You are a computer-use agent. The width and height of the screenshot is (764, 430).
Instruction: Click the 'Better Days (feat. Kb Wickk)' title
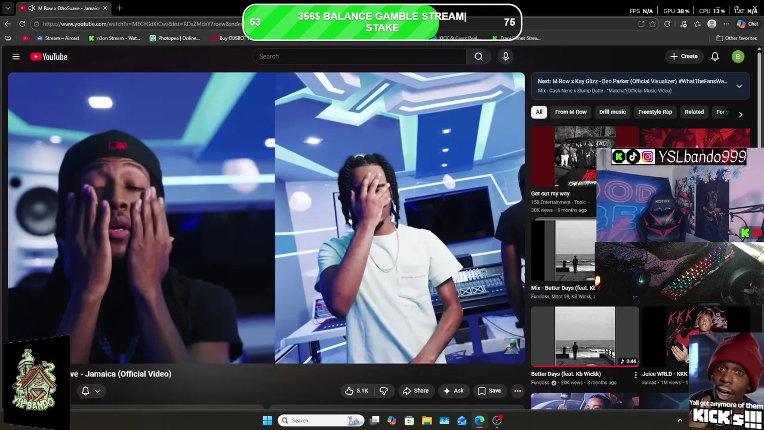coord(566,374)
